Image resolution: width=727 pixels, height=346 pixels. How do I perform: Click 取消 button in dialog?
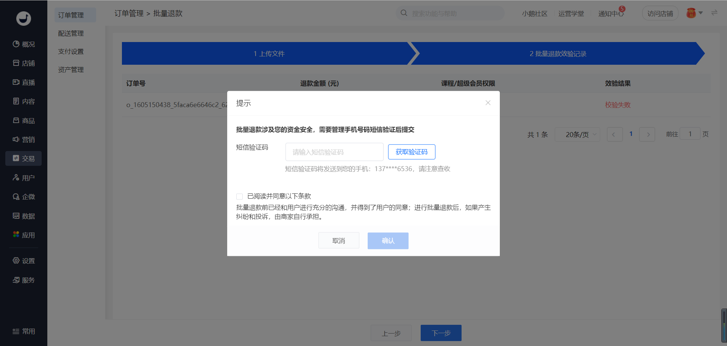pyautogui.click(x=339, y=241)
